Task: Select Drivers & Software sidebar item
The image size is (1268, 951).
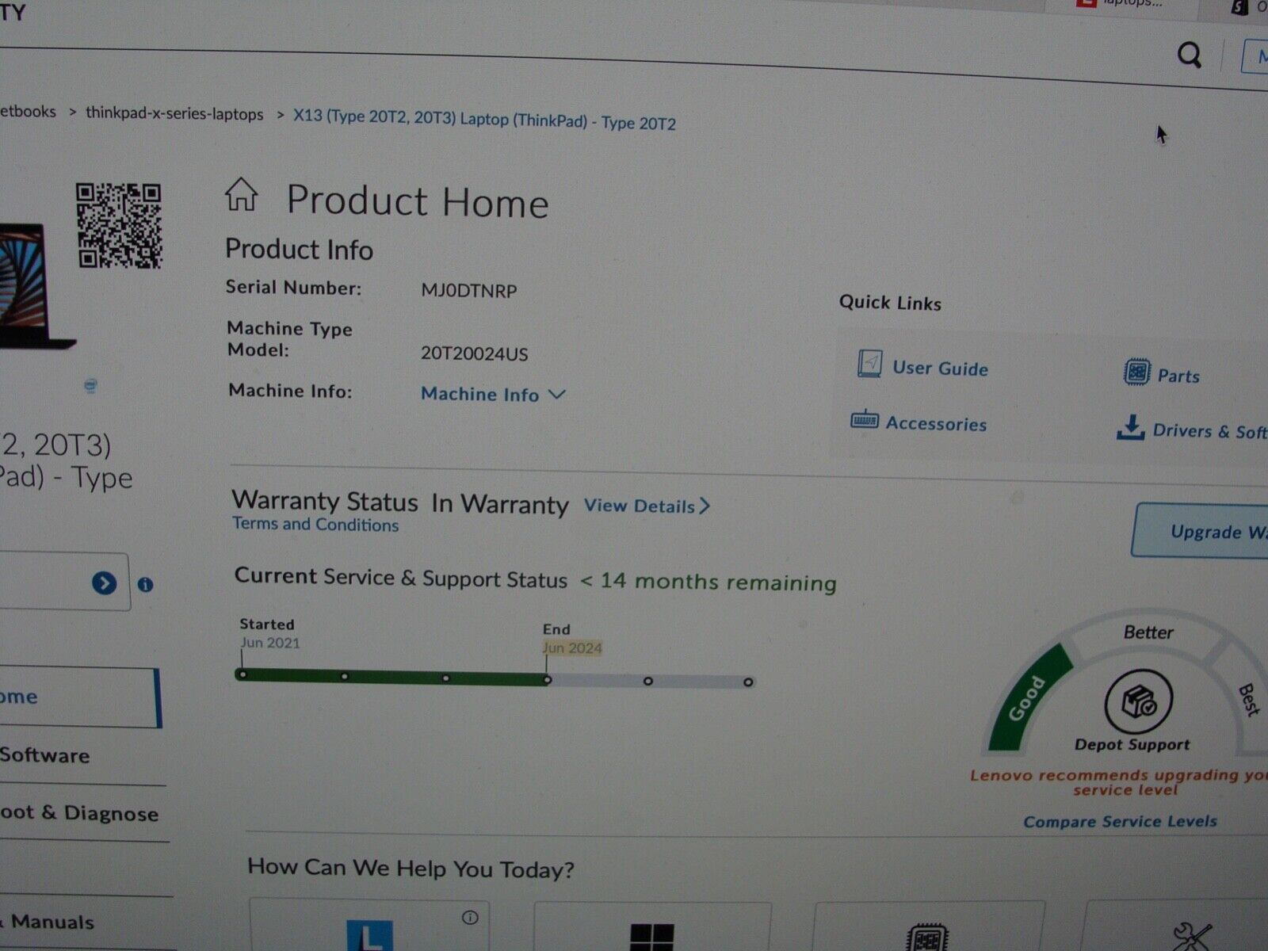Action: (44, 755)
